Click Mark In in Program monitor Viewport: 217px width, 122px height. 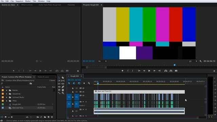(x=128, y=71)
